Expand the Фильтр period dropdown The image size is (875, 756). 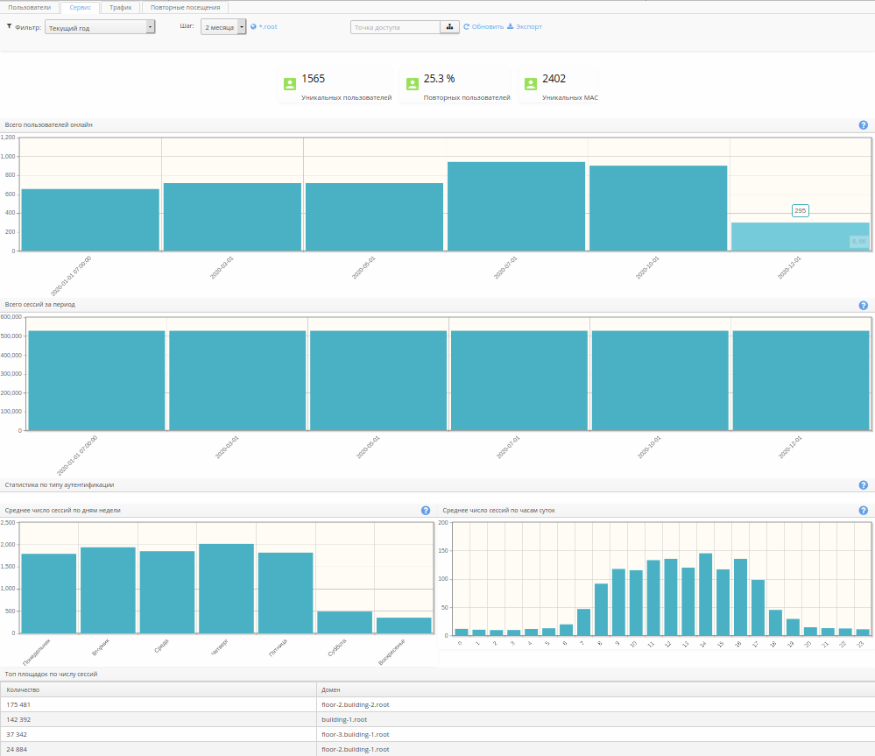point(99,27)
